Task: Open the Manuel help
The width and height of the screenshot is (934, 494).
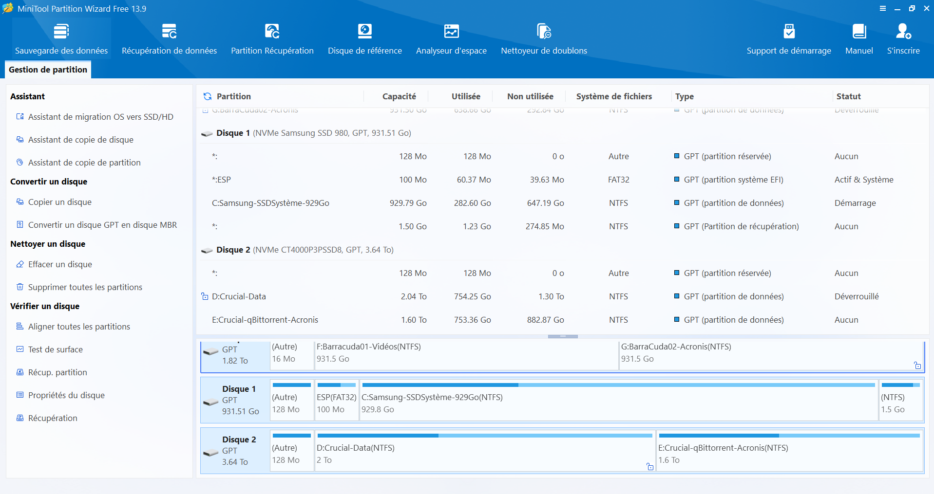Action: click(859, 39)
